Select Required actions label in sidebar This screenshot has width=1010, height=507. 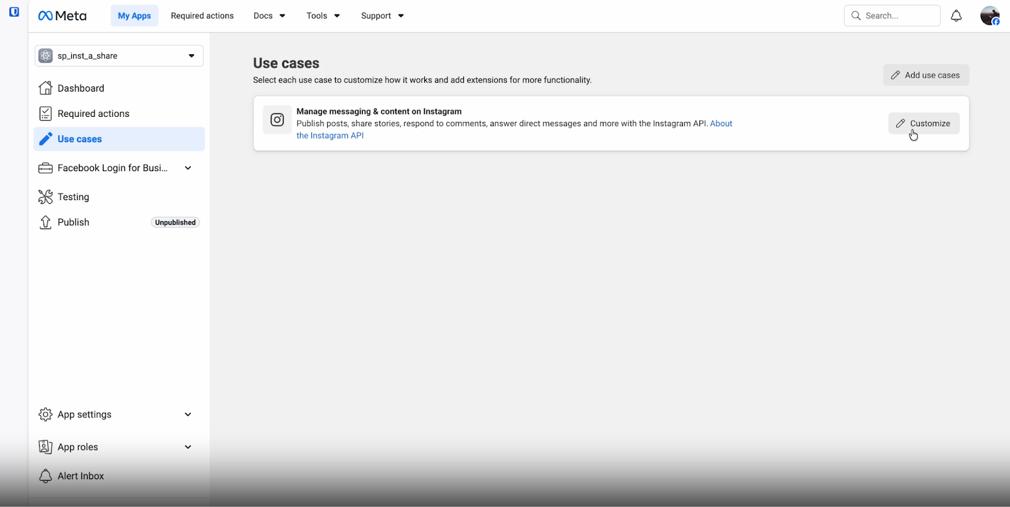pyautogui.click(x=93, y=114)
